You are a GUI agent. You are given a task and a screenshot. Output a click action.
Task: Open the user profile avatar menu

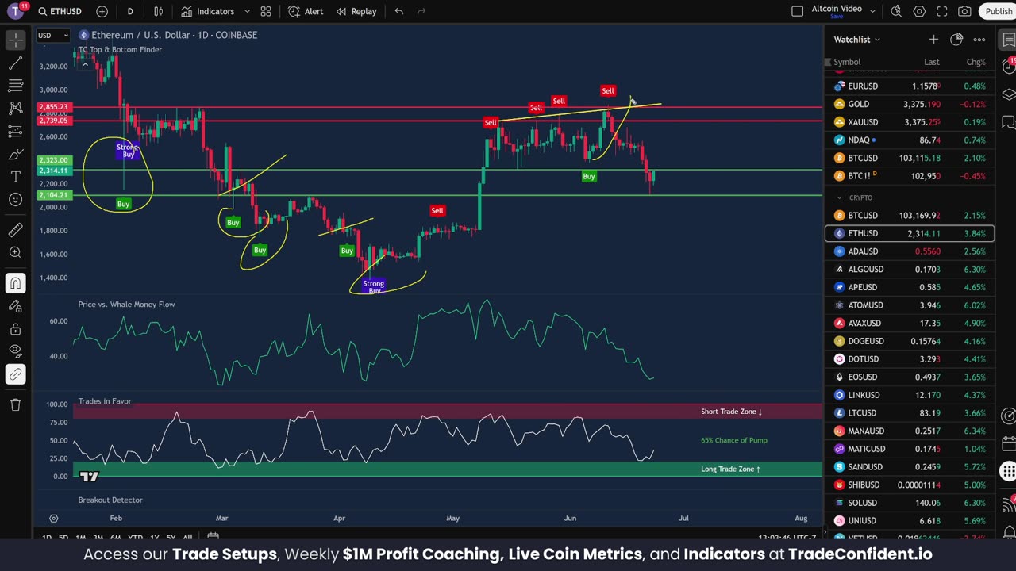(16, 11)
